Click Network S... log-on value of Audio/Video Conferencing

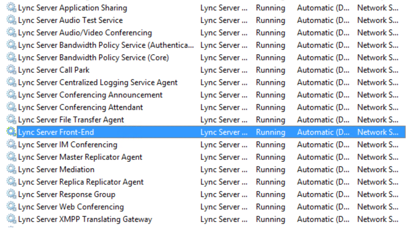click(378, 33)
